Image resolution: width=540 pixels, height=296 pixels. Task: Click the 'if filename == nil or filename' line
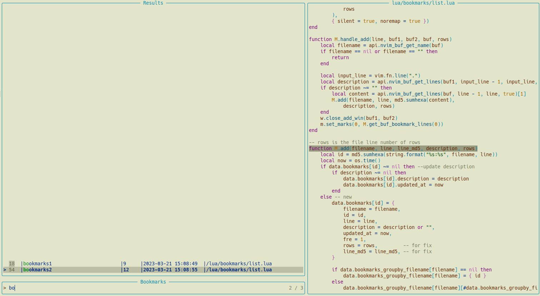coord(379,51)
